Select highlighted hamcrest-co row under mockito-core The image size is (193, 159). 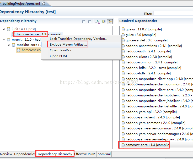[29, 50]
